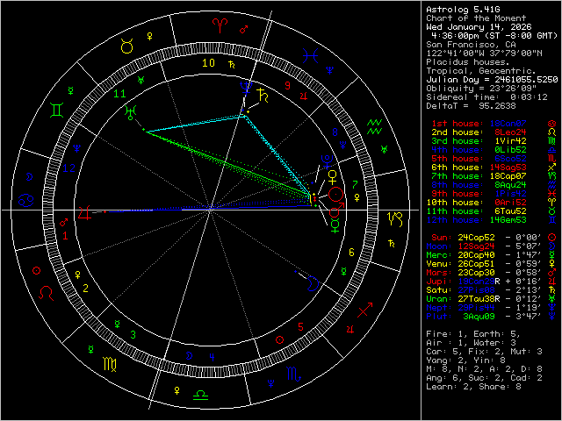Select the Gemini glyph on the outer wheel
The height and width of the screenshot is (421, 562).
tap(57, 110)
